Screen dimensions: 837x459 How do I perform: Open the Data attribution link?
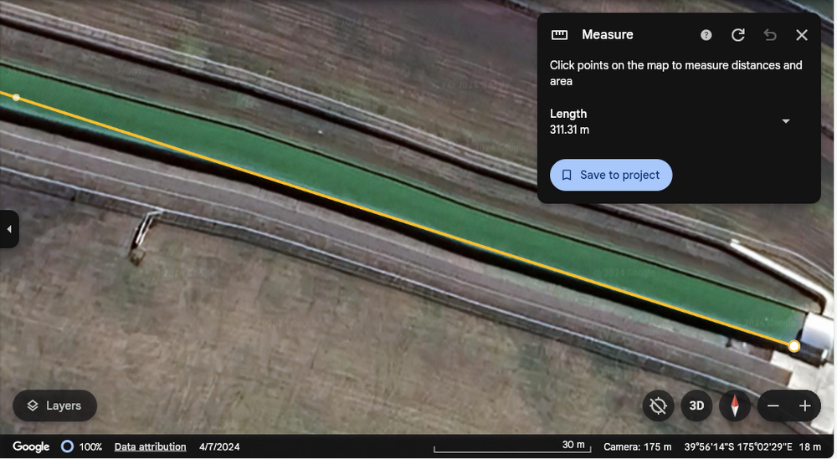pos(150,447)
